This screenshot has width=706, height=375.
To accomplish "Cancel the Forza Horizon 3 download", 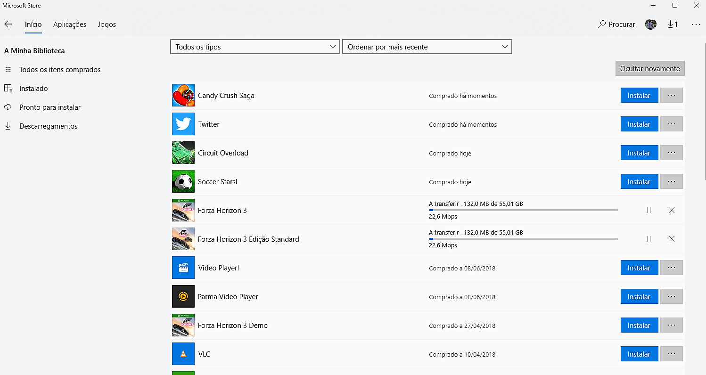I will point(672,210).
